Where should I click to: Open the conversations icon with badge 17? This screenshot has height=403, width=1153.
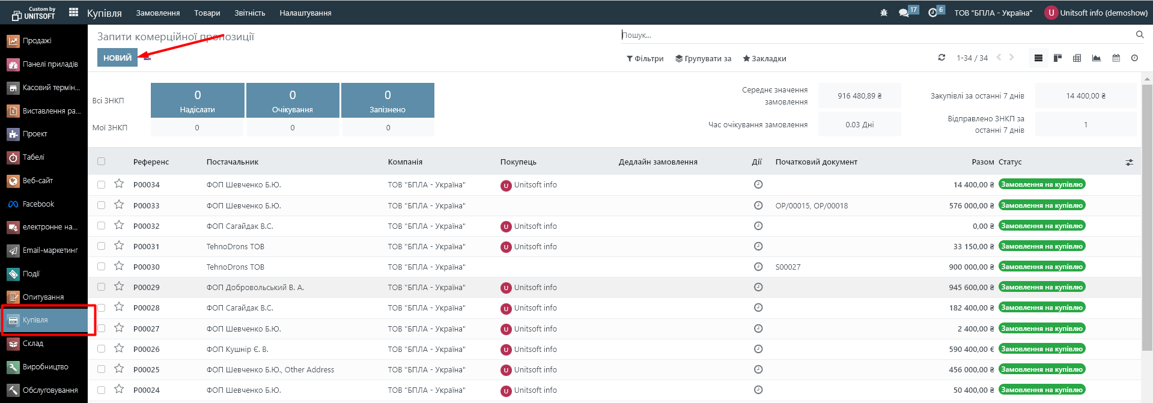[x=904, y=13]
